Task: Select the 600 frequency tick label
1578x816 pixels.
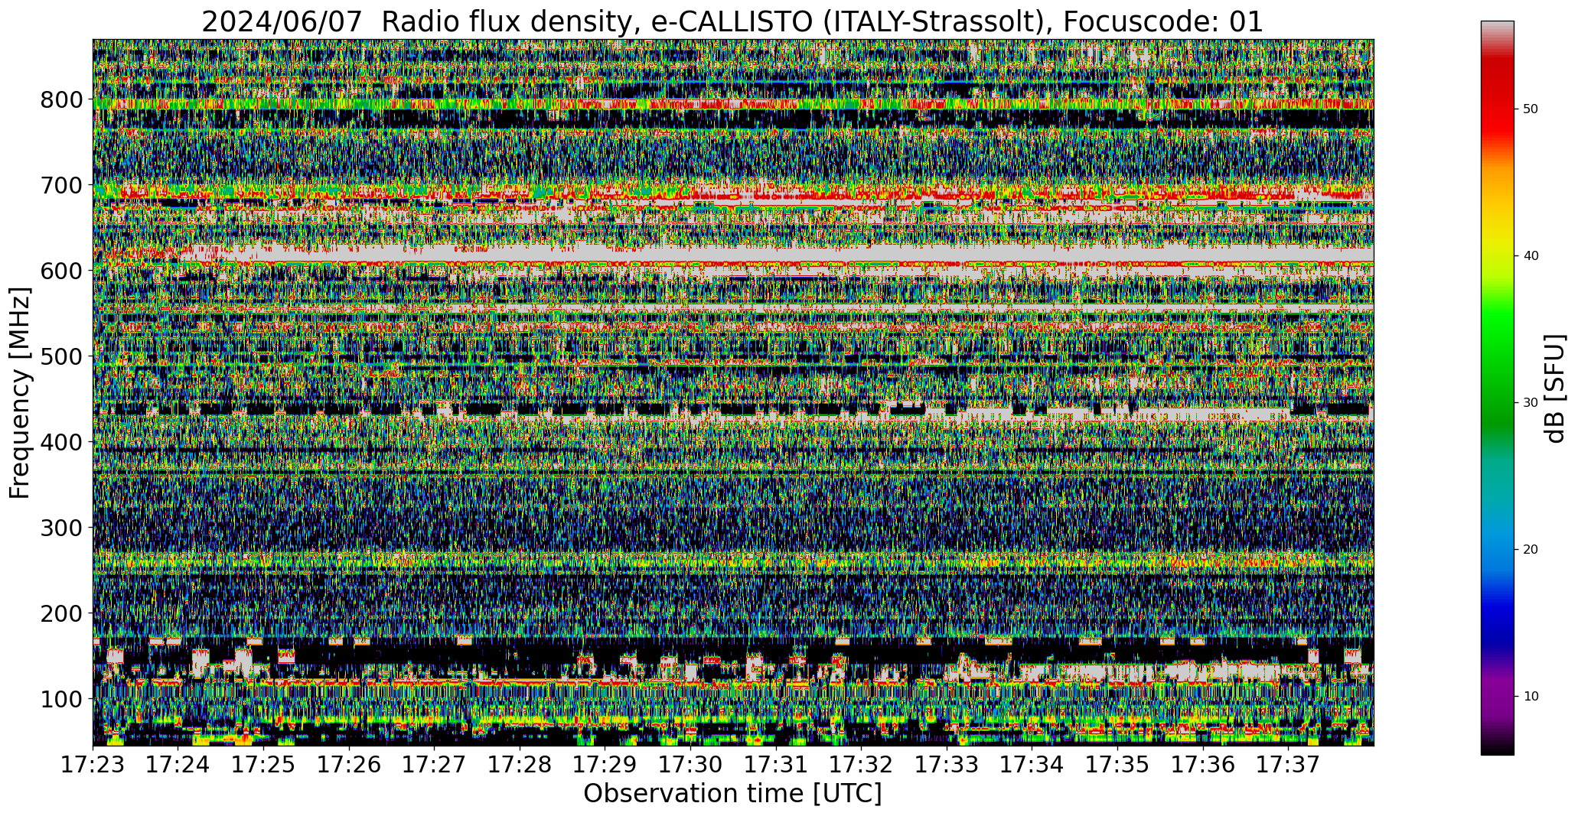Action: click(63, 271)
